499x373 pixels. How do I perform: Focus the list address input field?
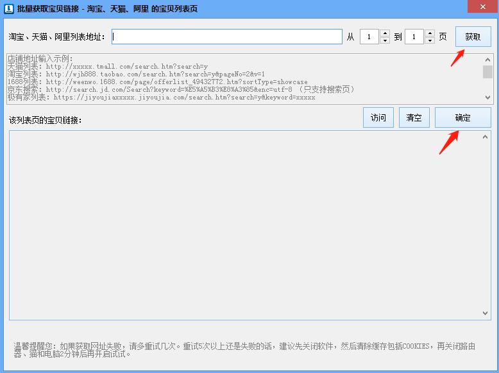[227, 37]
